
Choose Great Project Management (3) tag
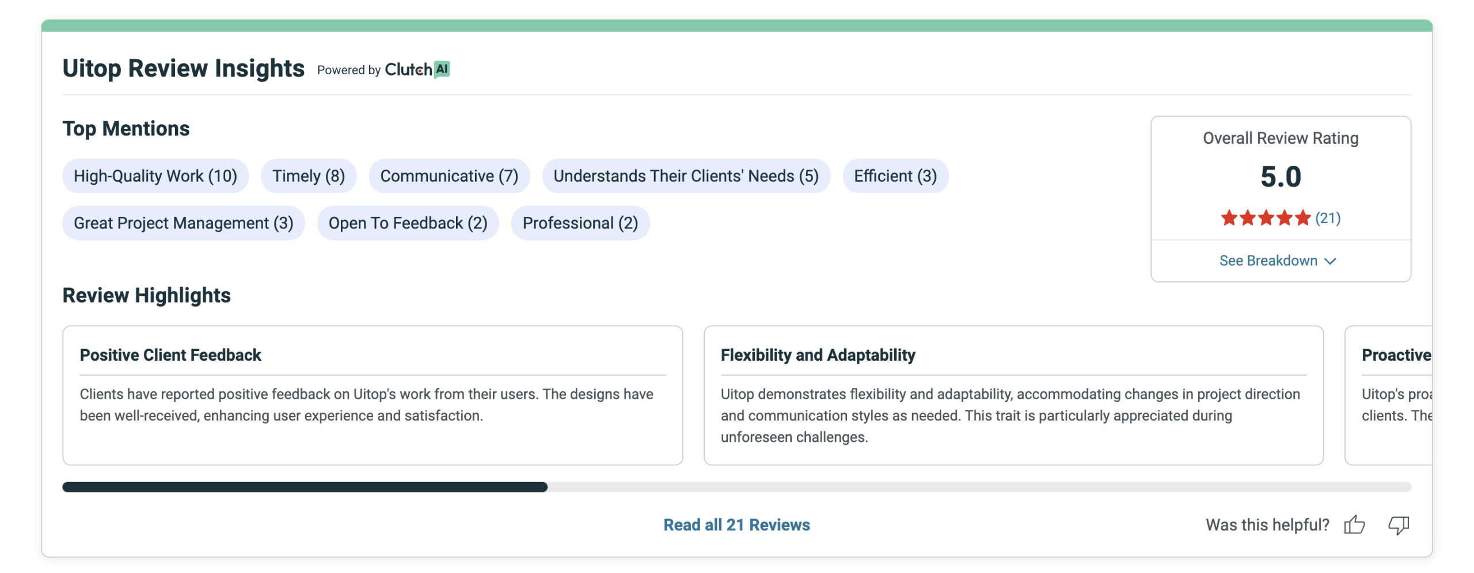click(x=184, y=223)
